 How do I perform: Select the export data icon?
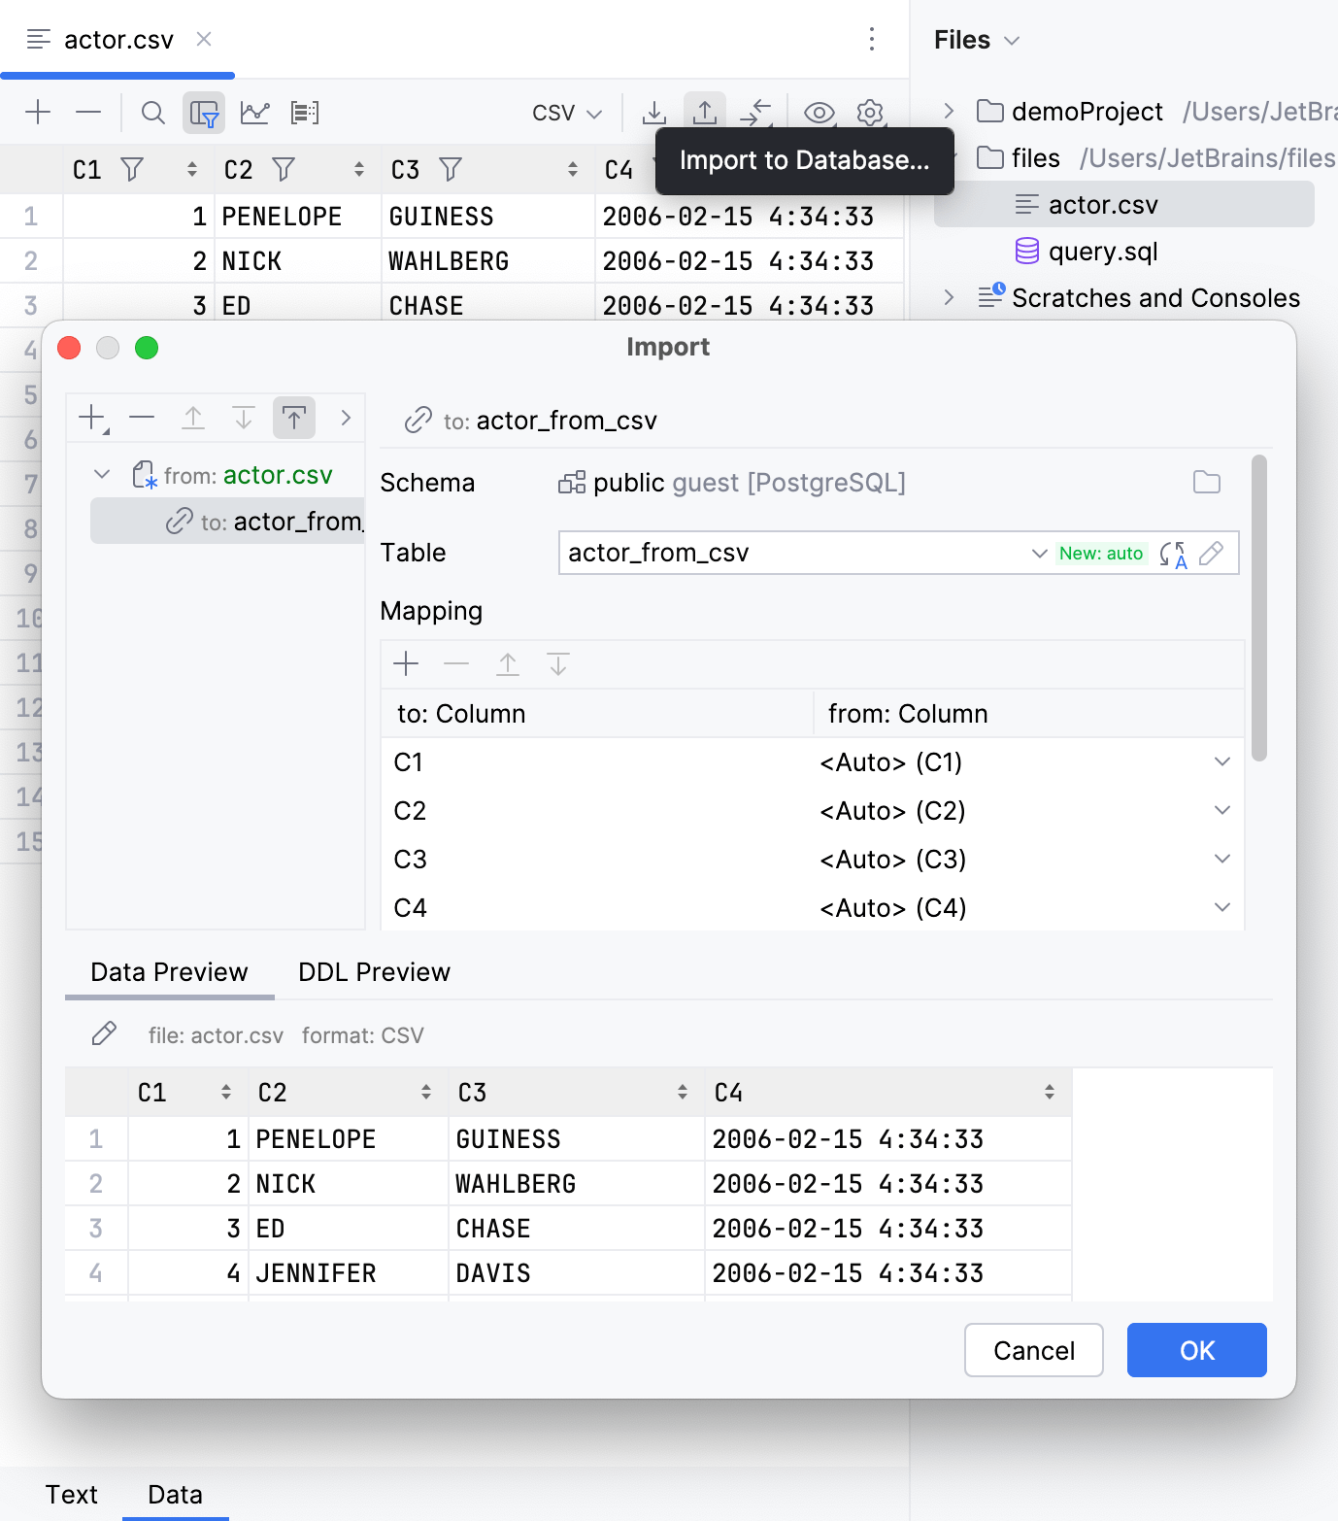[653, 112]
